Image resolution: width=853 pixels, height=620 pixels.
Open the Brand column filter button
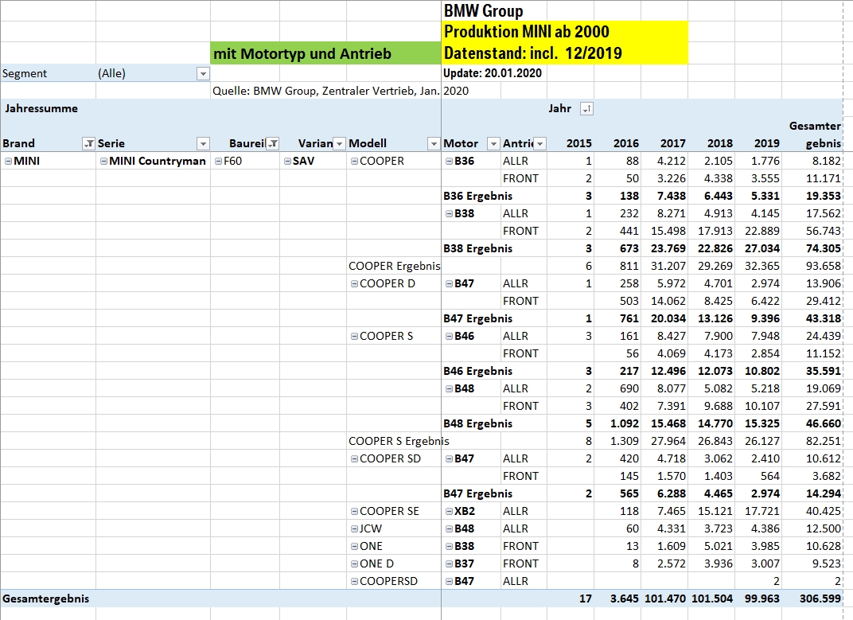(88, 143)
